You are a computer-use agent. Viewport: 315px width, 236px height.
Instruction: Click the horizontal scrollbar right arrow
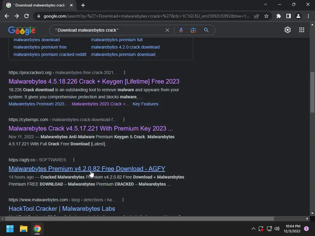[x=307, y=218]
